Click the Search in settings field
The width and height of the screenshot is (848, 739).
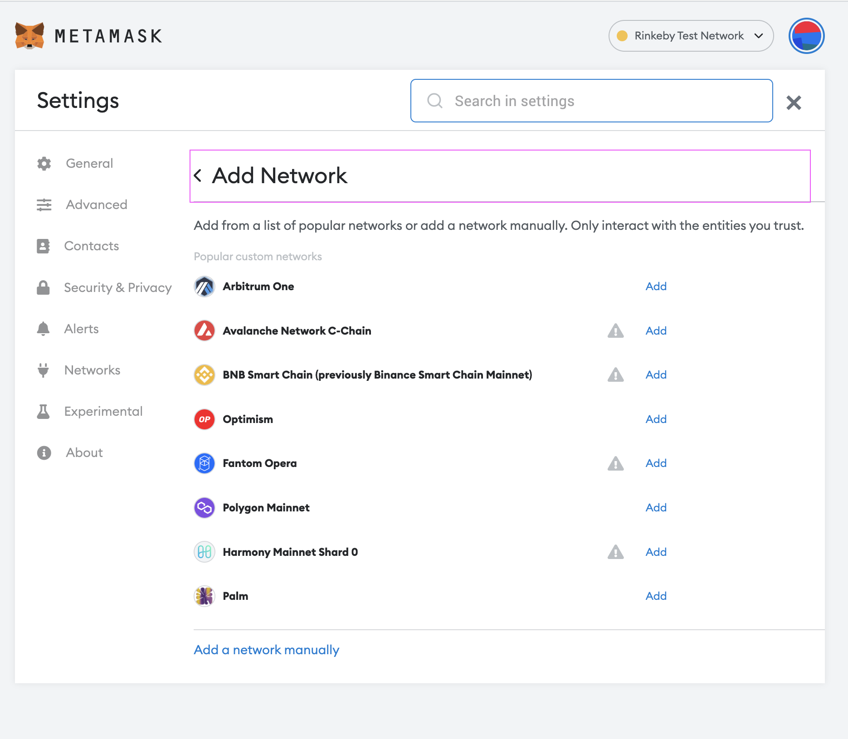[x=591, y=101]
